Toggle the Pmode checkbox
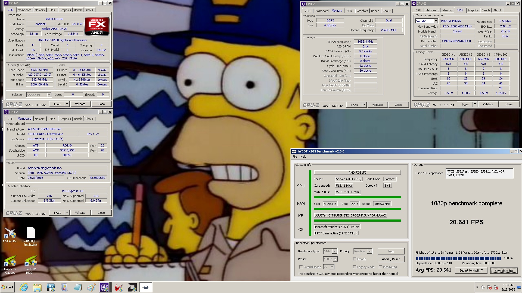The height and width of the screenshot is (293, 522). pyautogui.click(x=355, y=259)
